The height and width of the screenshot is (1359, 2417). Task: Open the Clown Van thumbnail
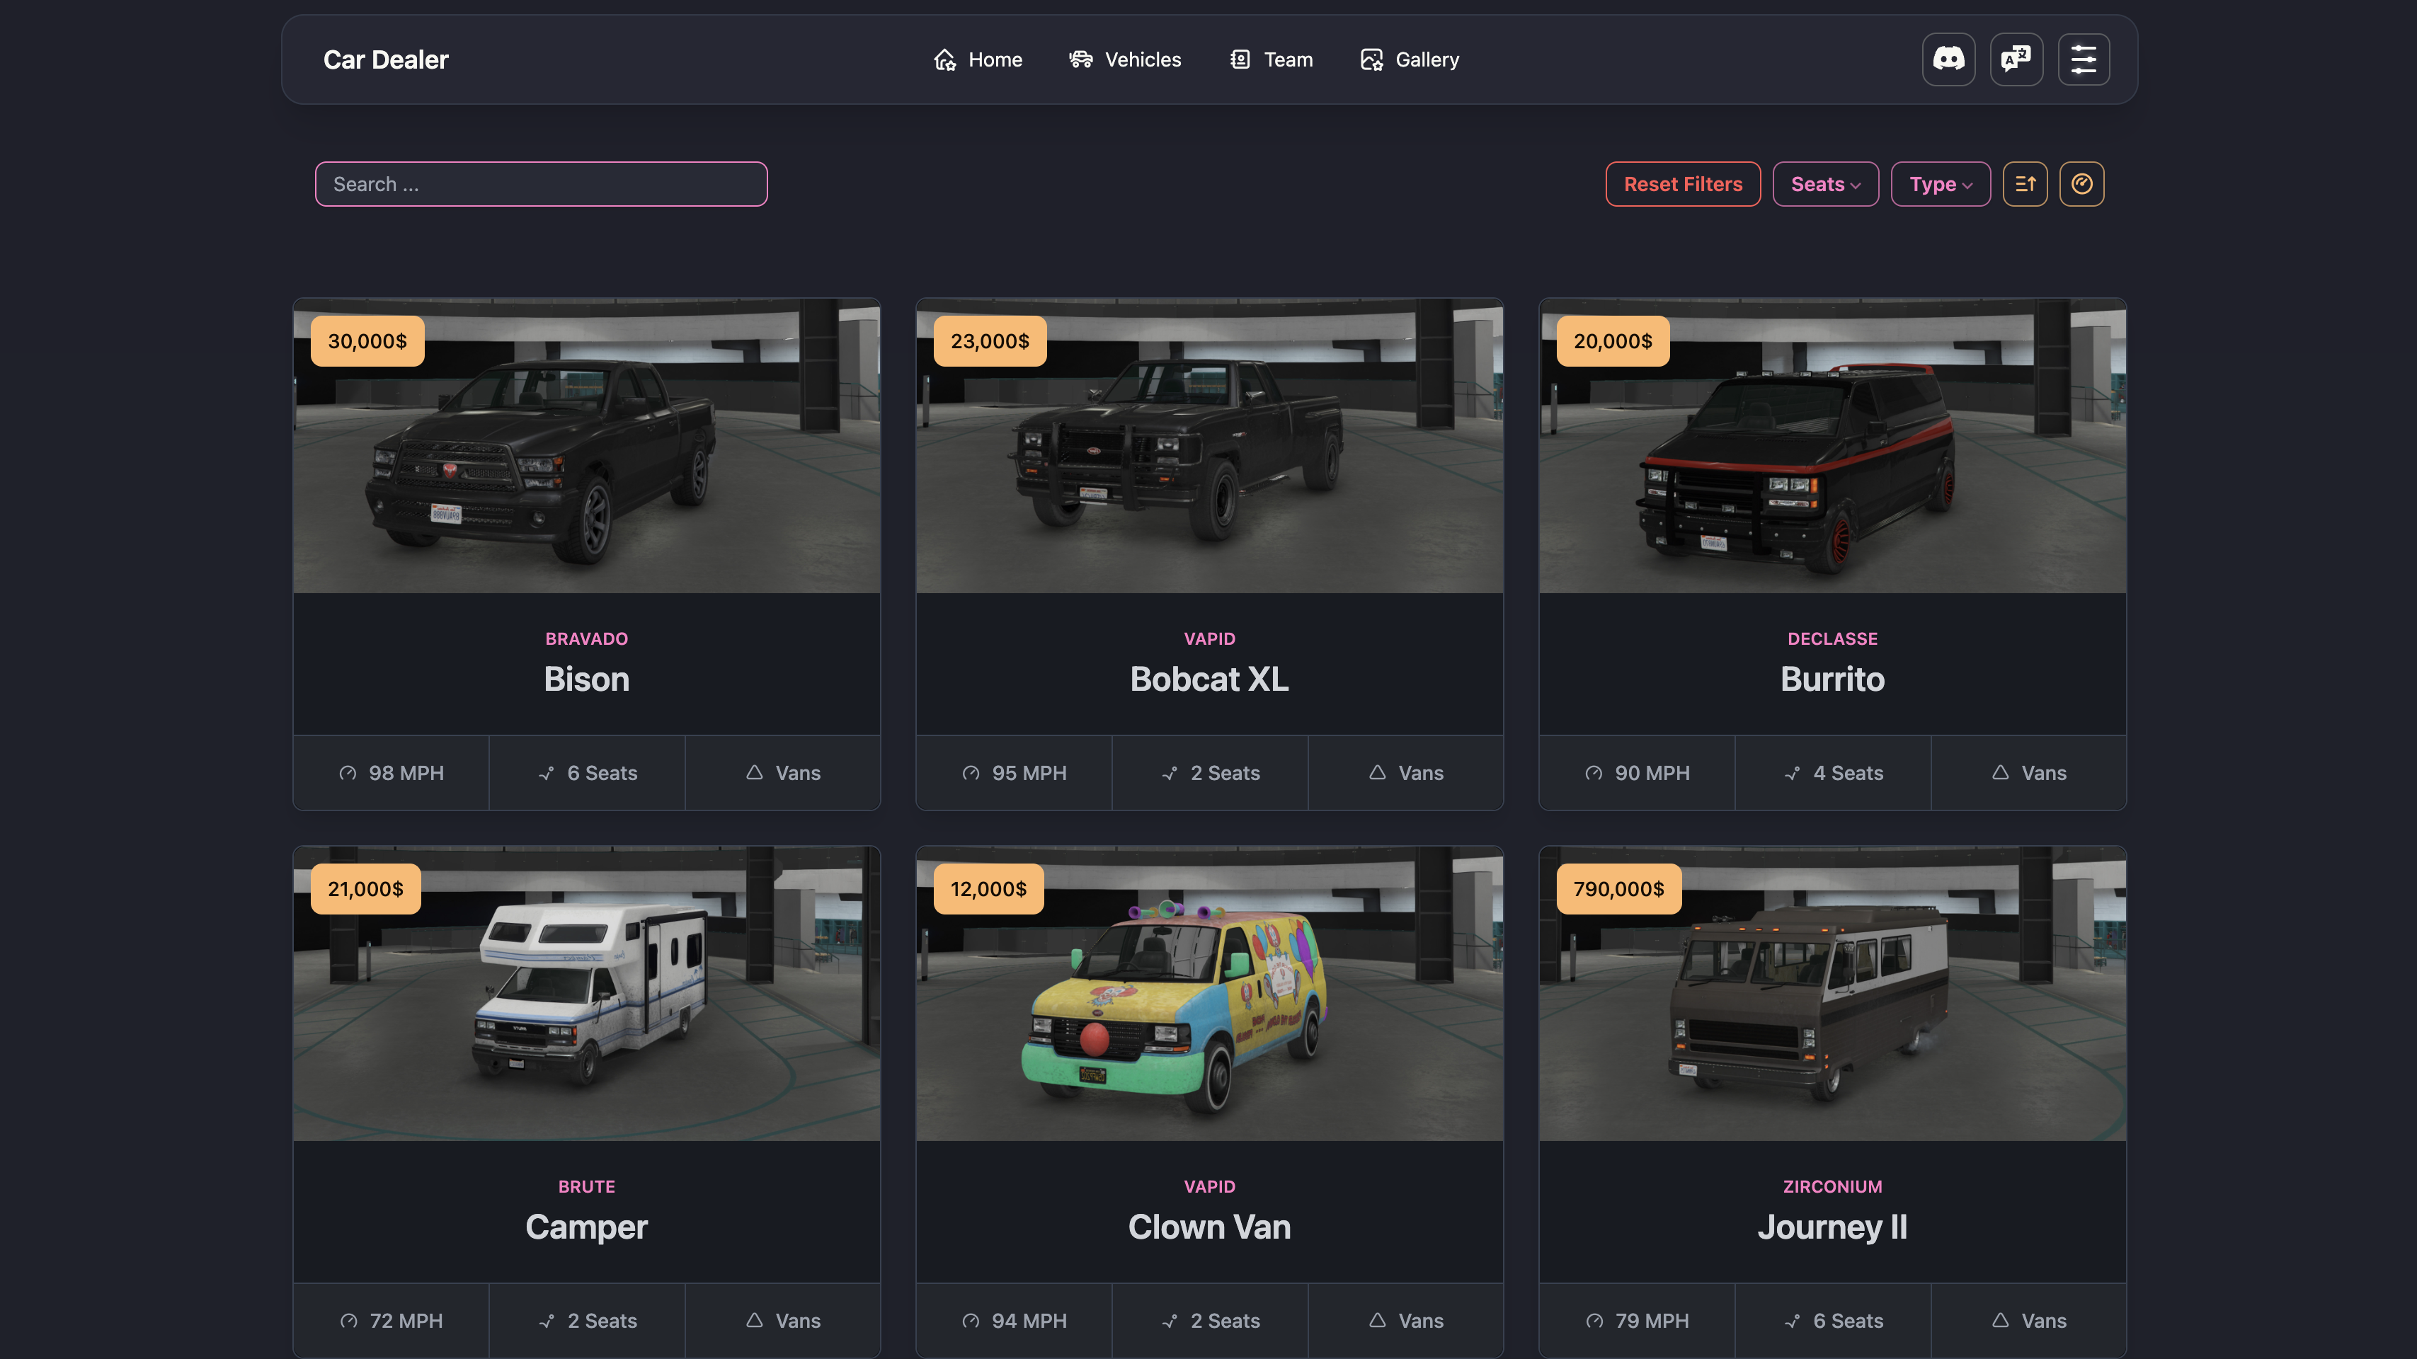(x=1209, y=994)
